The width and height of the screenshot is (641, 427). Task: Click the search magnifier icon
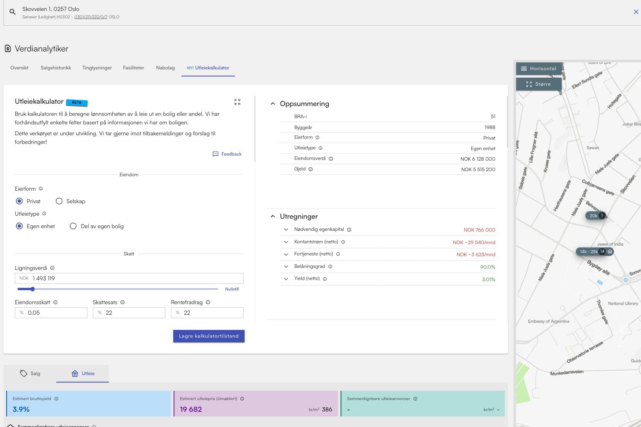coord(12,12)
